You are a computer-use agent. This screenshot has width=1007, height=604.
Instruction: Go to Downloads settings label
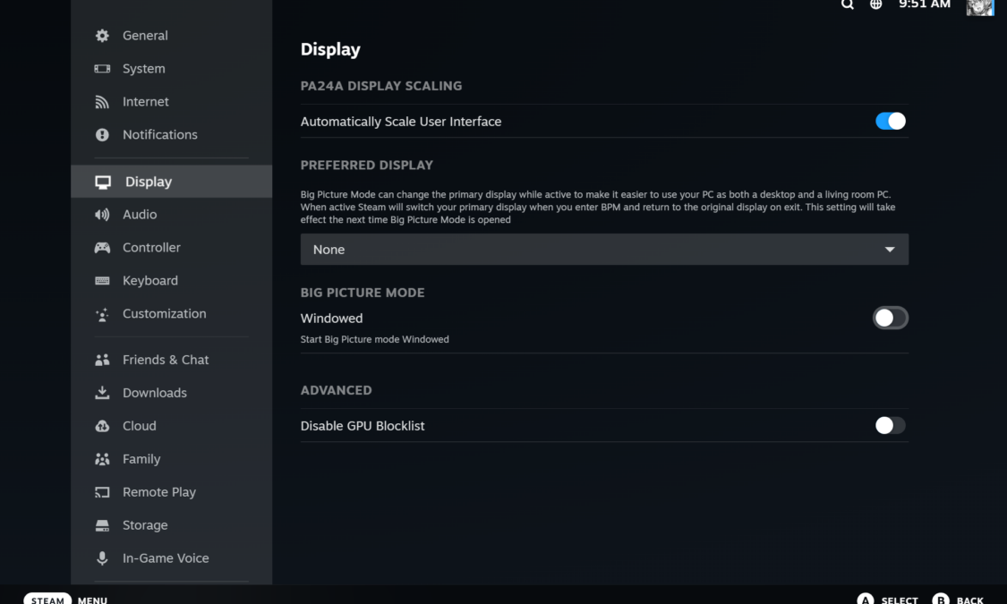155,393
